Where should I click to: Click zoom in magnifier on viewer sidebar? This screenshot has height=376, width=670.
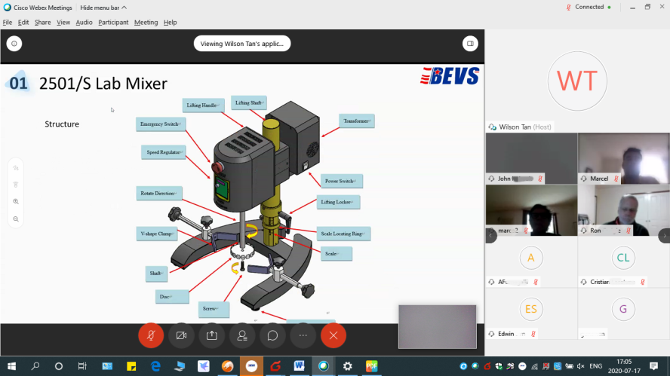16,201
